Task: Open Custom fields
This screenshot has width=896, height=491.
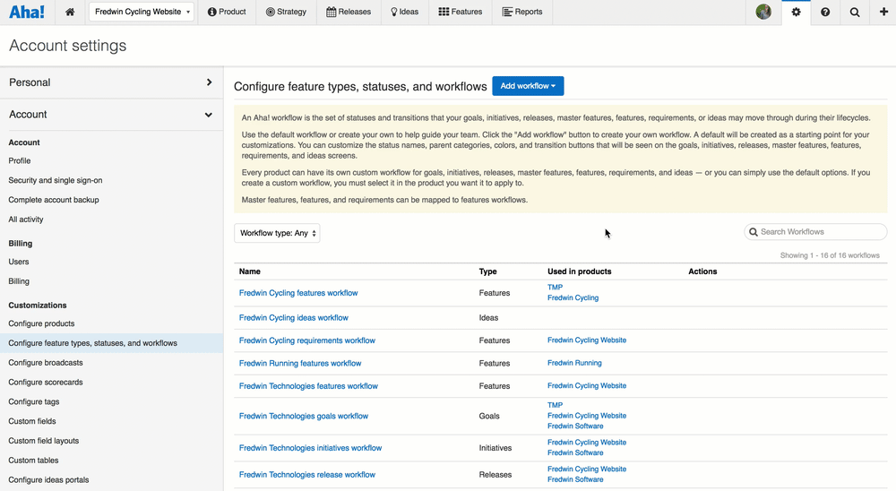Action: (x=32, y=421)
